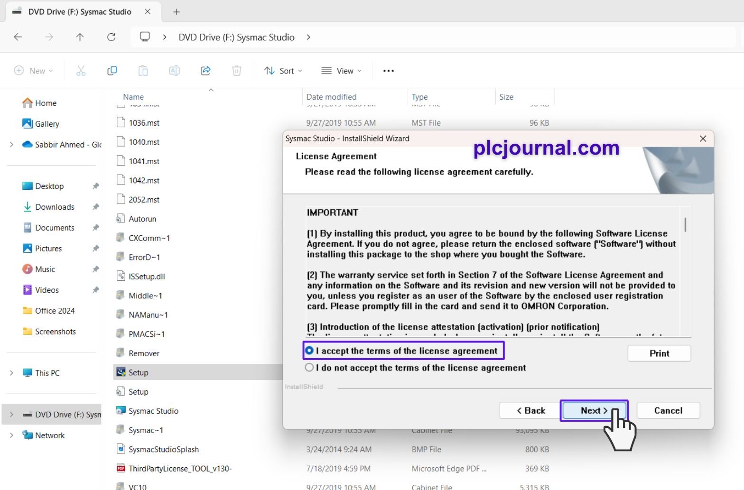Expand the Network tree node
The image size is (744, 490).
tap(11, 435)
